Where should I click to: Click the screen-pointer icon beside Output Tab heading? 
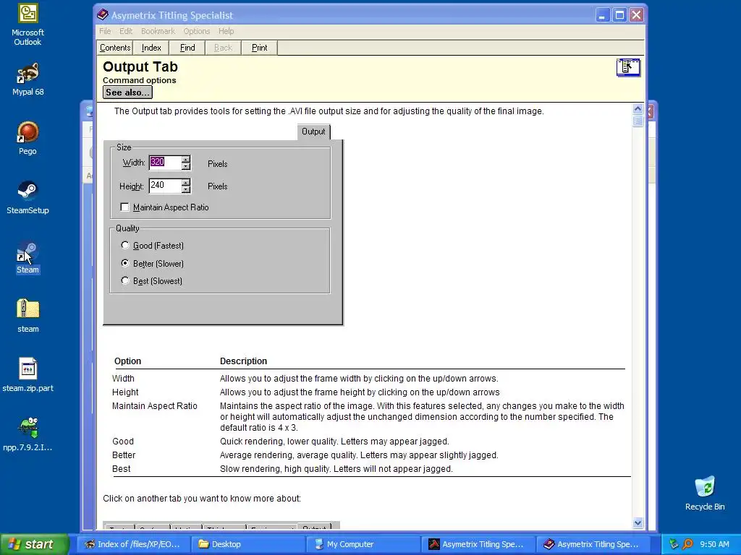click(x=628, y=67)
